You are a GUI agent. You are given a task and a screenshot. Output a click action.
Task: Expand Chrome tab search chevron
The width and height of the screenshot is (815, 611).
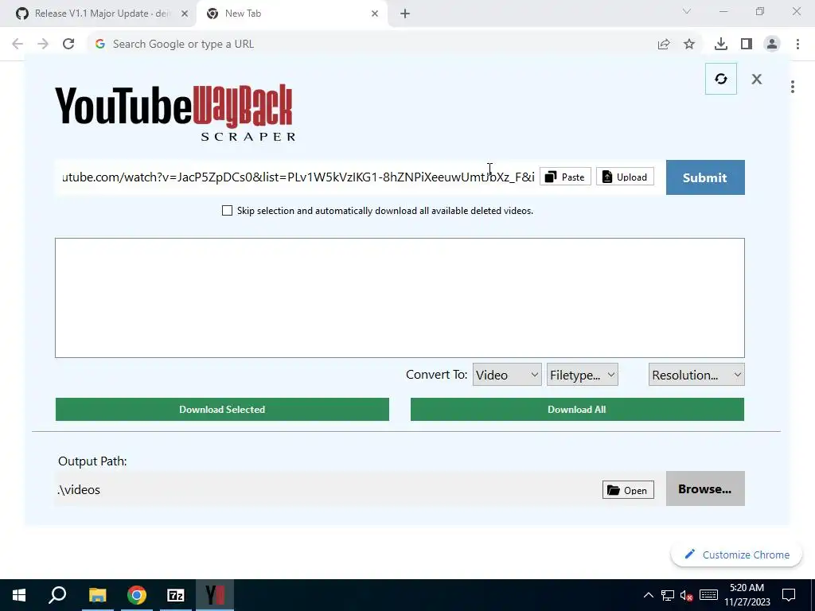[687, 11]
